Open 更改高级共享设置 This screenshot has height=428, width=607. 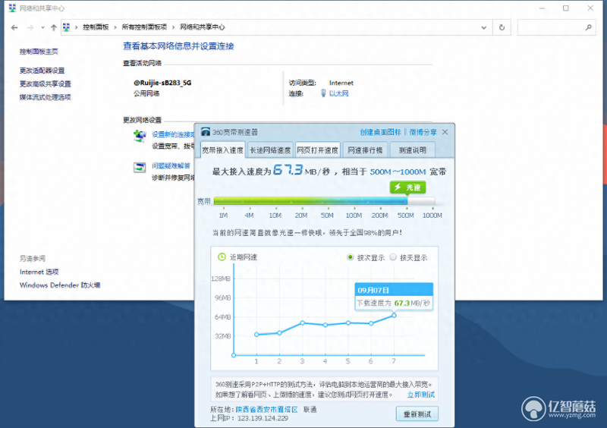click(x=46, y=83)
